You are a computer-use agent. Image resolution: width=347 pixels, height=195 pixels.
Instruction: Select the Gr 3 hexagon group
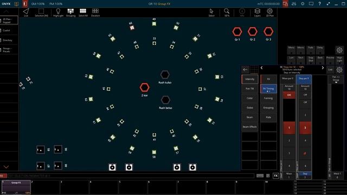point(268,31)
